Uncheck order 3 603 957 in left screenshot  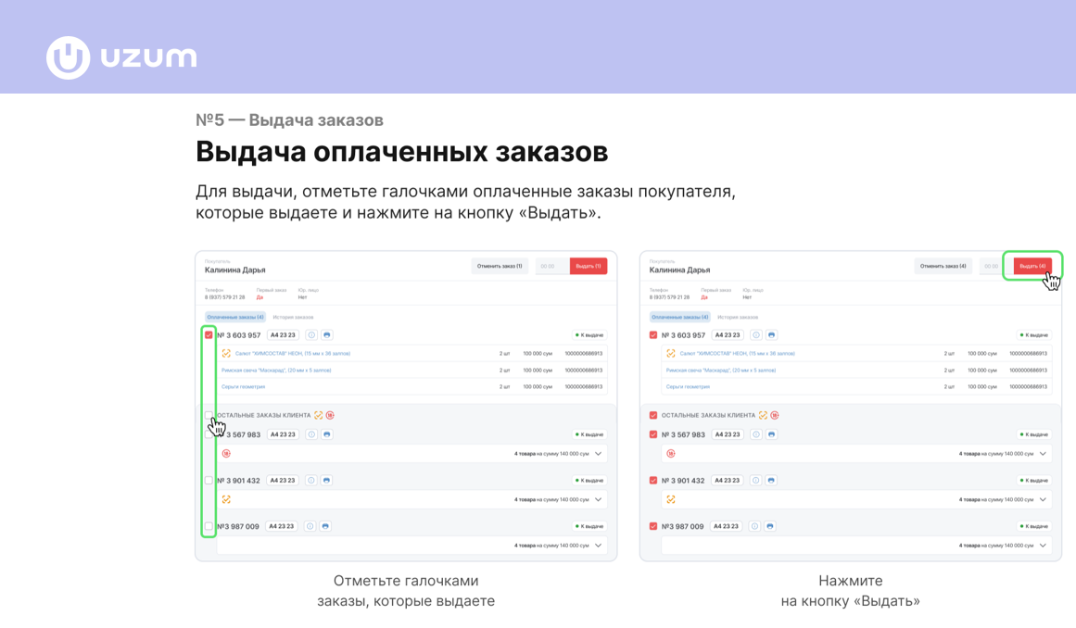[209, 335]
